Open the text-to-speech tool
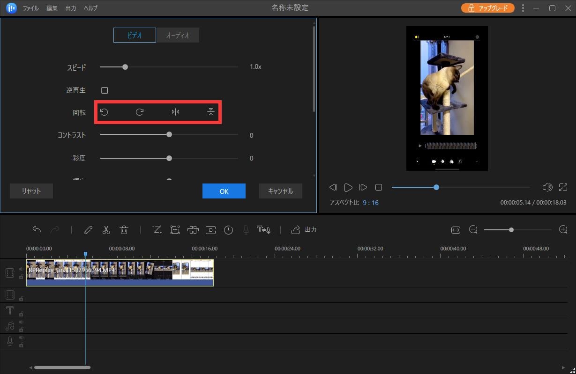 click(x=264, y=230)
